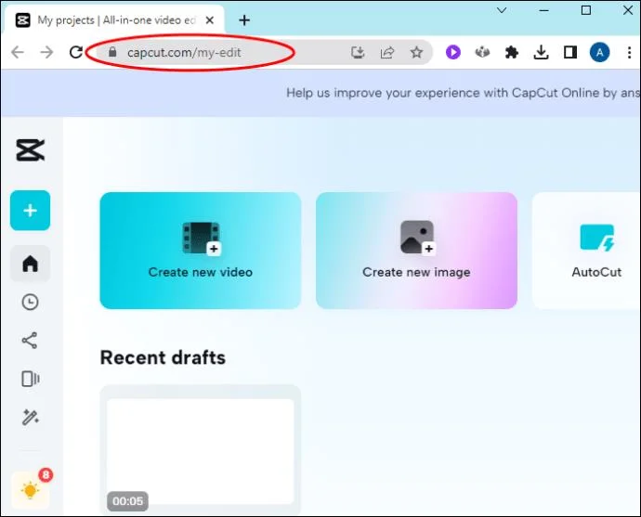Click the browser back arrow
Viewport: 641px width, 517px height.
point(18,52)
